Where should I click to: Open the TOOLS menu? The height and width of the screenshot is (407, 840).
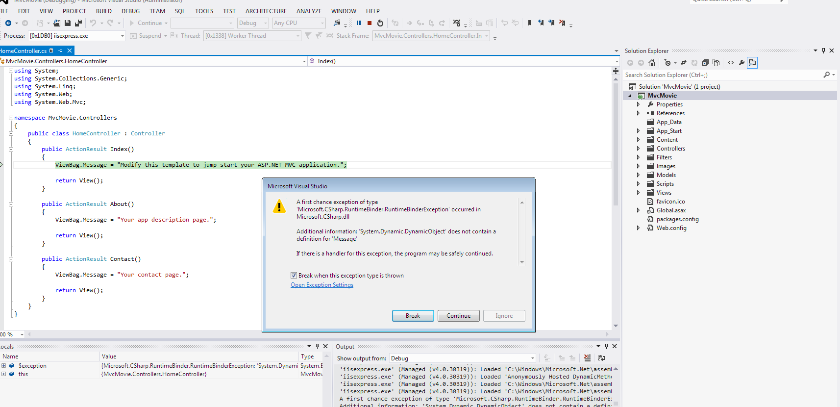[x=204, y=11]
